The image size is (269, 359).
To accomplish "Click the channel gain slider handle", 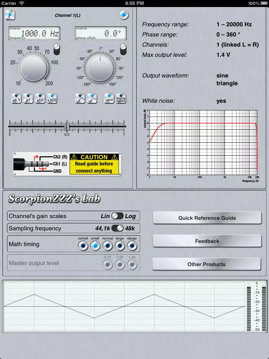I will [67, 126].
